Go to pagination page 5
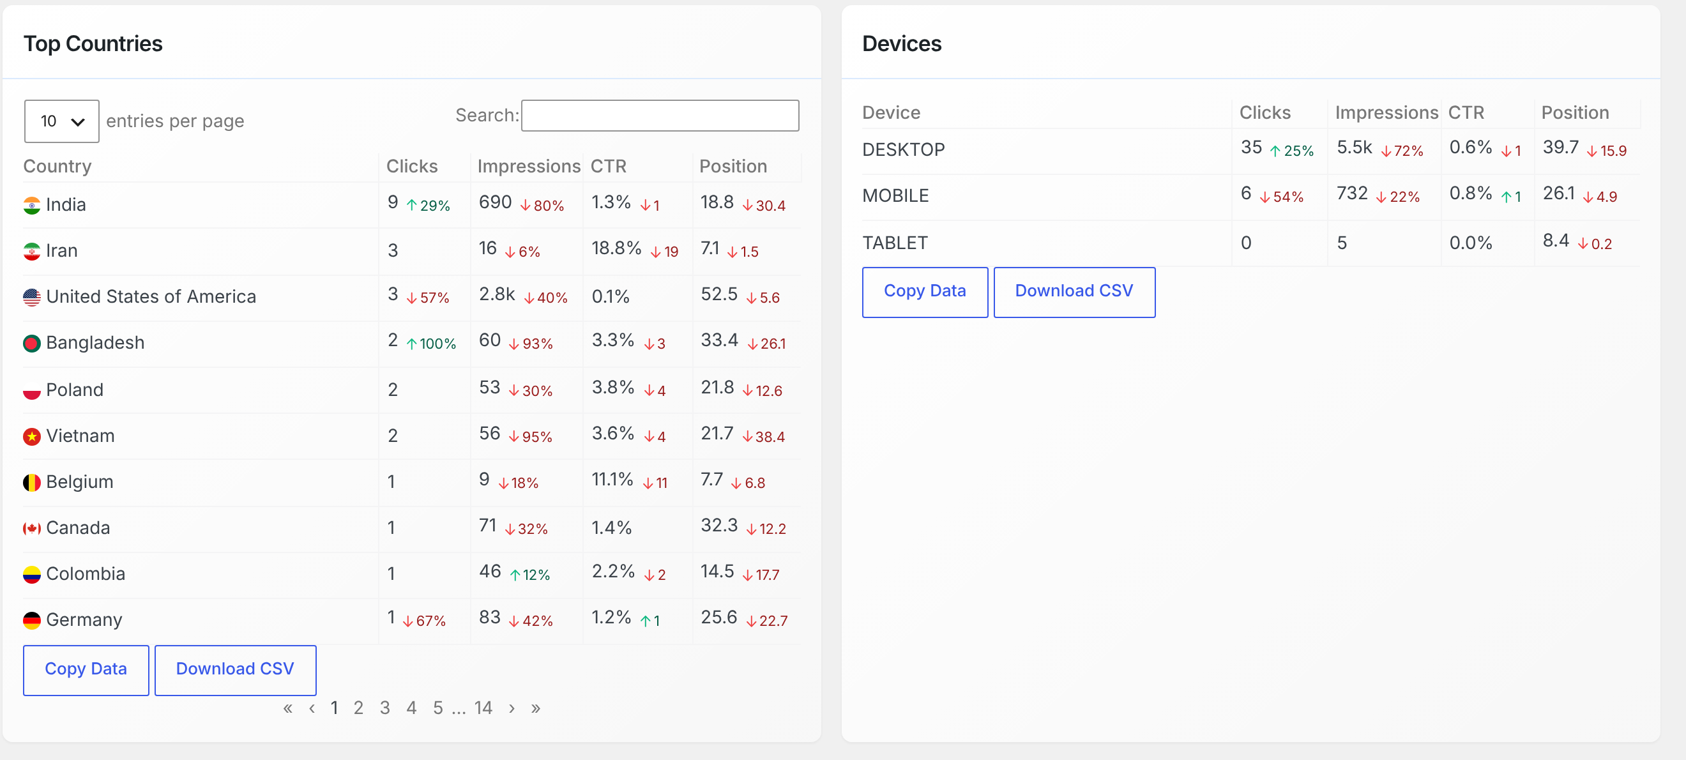 [438, 708]
